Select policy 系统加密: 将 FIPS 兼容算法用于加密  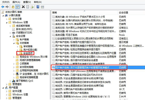point(81,24)
